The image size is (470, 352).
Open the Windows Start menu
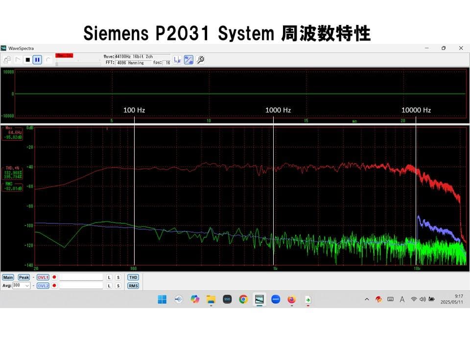point(162,299)
